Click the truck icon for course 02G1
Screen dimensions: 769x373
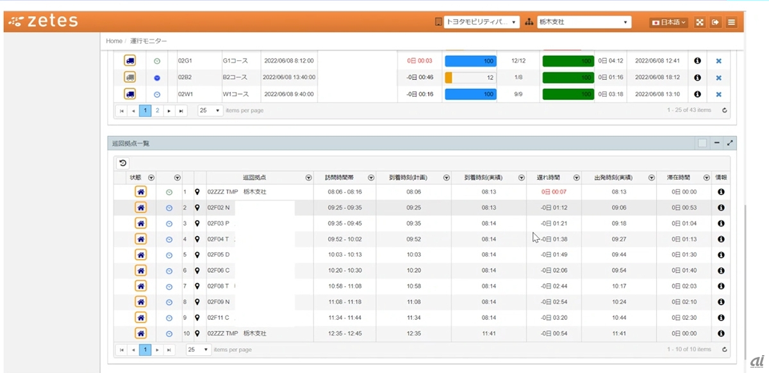pyautogui.click(x=130, y=61)
